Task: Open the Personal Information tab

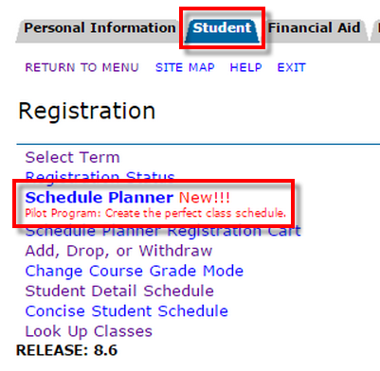Action: [x=100, y=28]
